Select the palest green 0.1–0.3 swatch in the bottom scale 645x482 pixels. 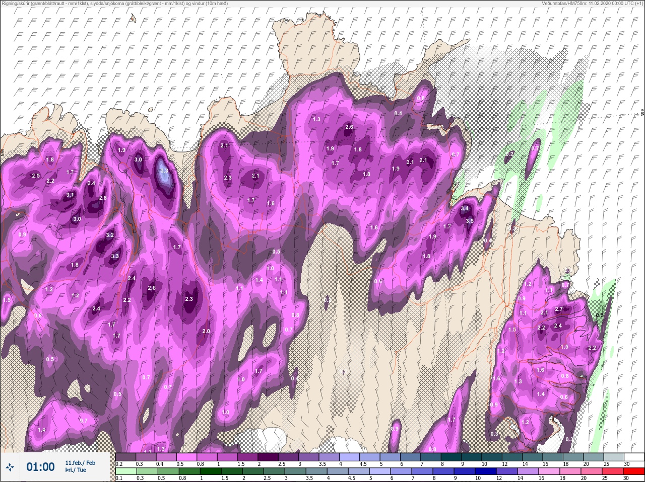[x=125, y=471]
